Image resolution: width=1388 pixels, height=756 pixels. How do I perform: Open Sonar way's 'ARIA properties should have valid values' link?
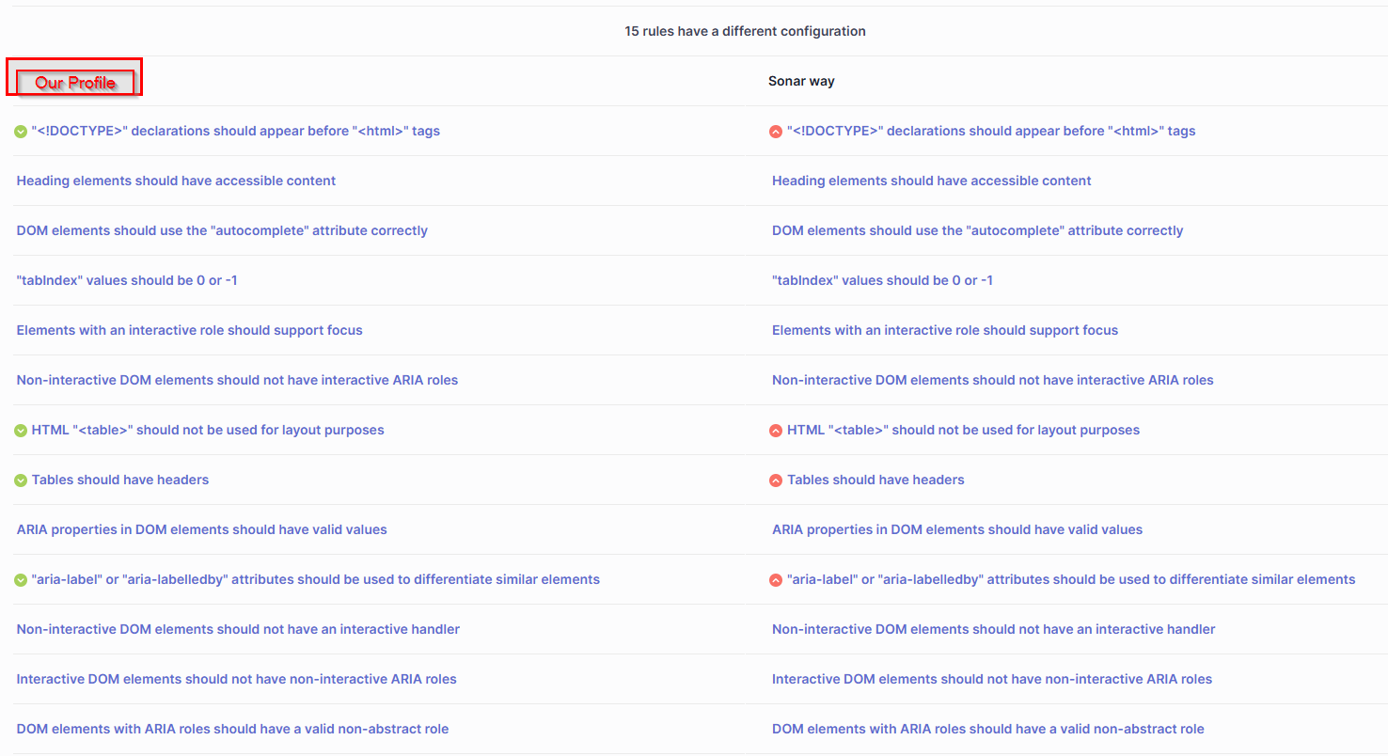pos(956,529)
